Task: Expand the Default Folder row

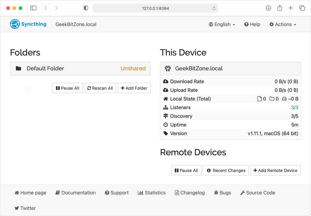Action: click(x=80, y=68)
